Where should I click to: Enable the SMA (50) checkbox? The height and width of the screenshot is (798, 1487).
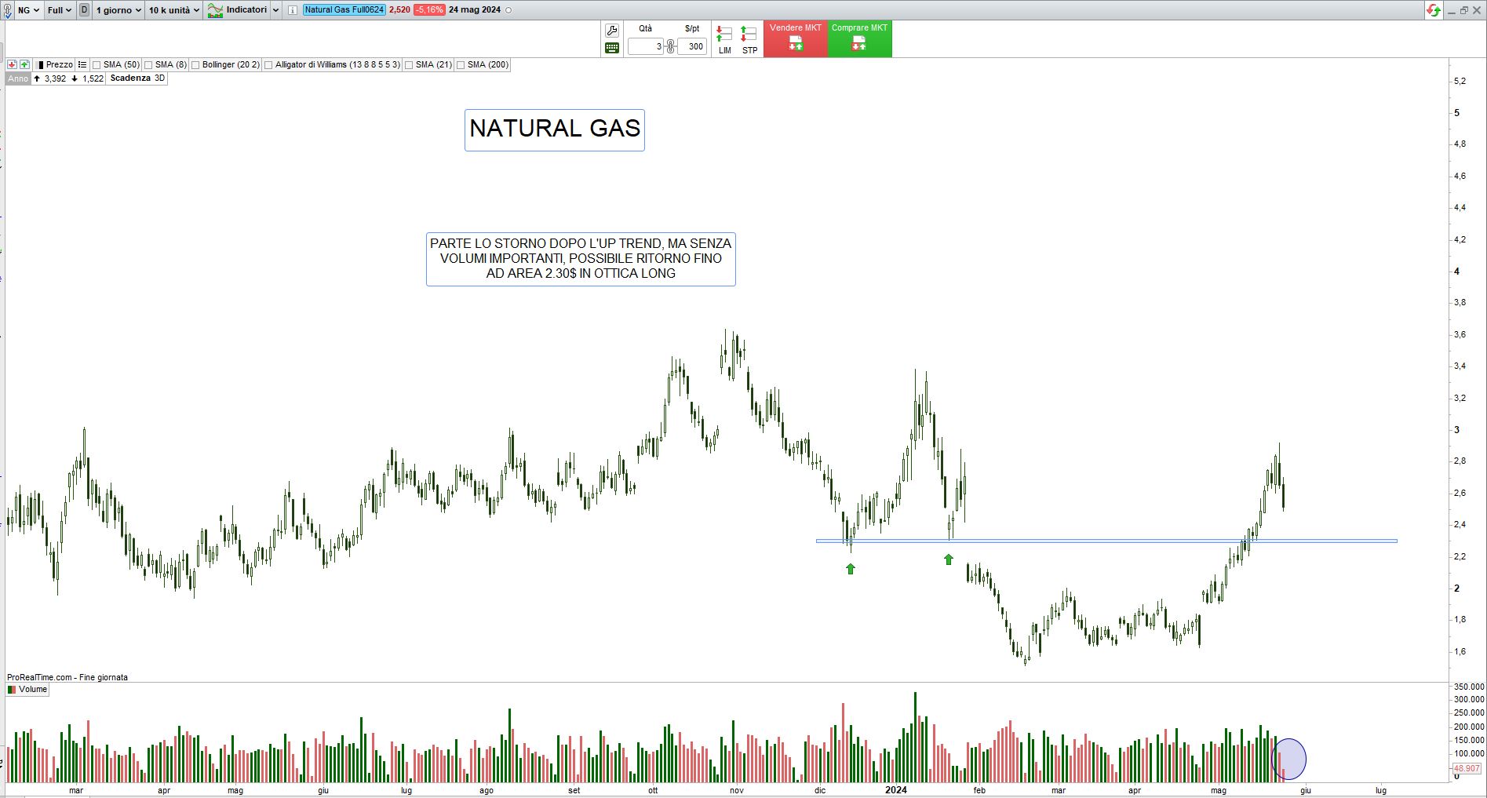tap(97, 65)
